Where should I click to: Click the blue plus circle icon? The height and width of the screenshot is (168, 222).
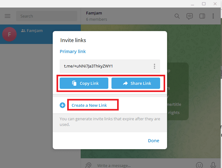62,105
